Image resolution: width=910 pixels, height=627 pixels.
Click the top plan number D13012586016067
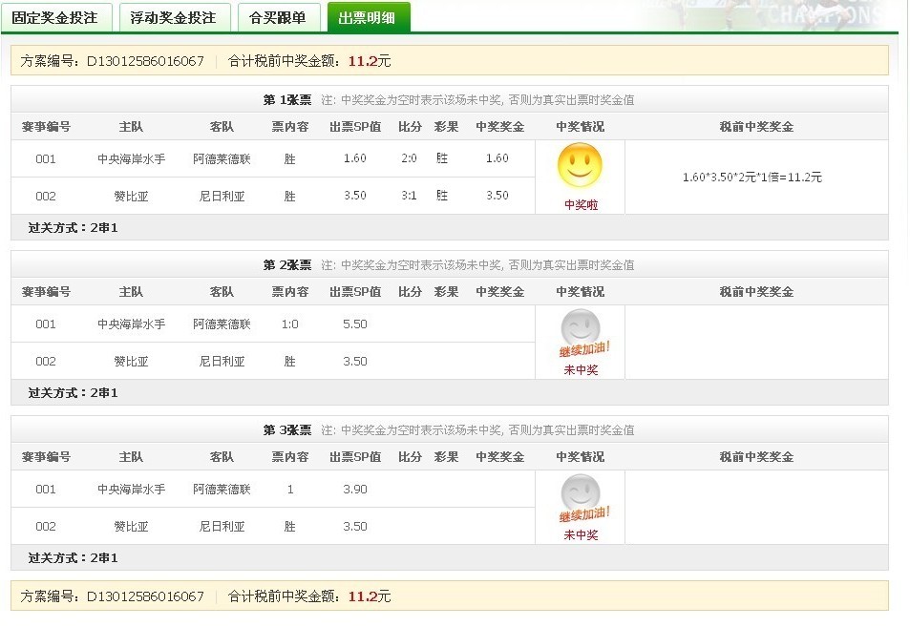tap(145, 61)
